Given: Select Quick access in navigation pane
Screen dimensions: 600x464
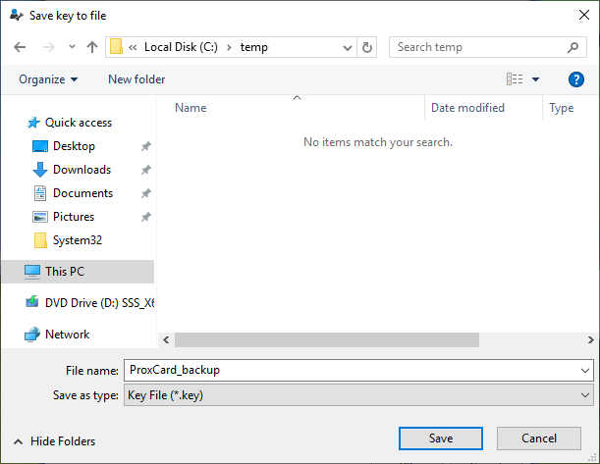Looking at the screenshot, I should (79, 123).
